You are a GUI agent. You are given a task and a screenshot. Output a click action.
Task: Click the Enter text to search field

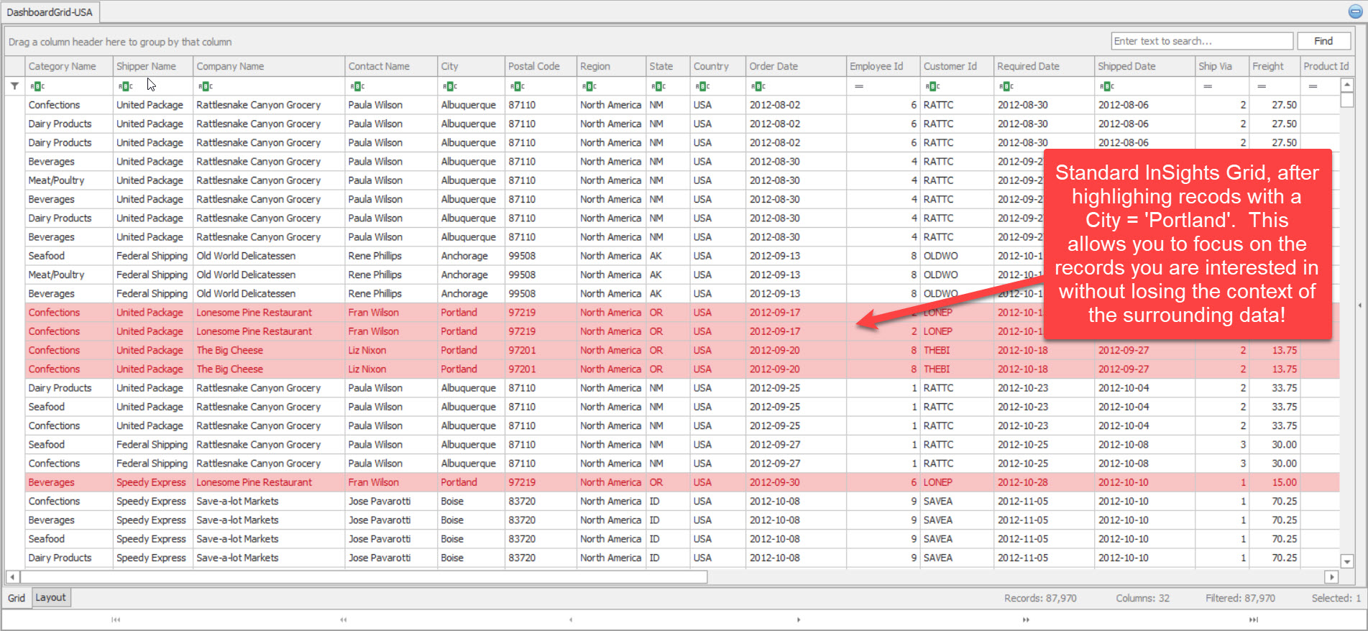pos(1201,41)
